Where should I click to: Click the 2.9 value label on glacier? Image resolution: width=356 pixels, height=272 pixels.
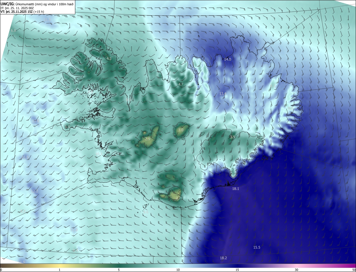pyautogui.click(x=148, y=139)
